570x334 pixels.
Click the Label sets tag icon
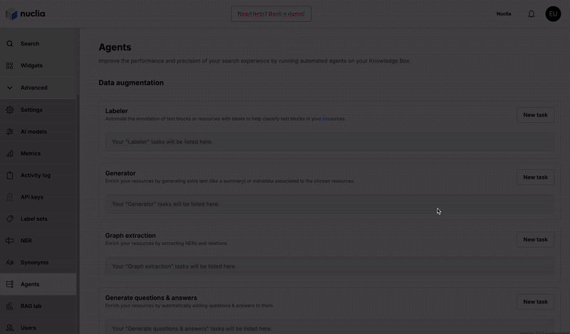click(x=10, y=219)
